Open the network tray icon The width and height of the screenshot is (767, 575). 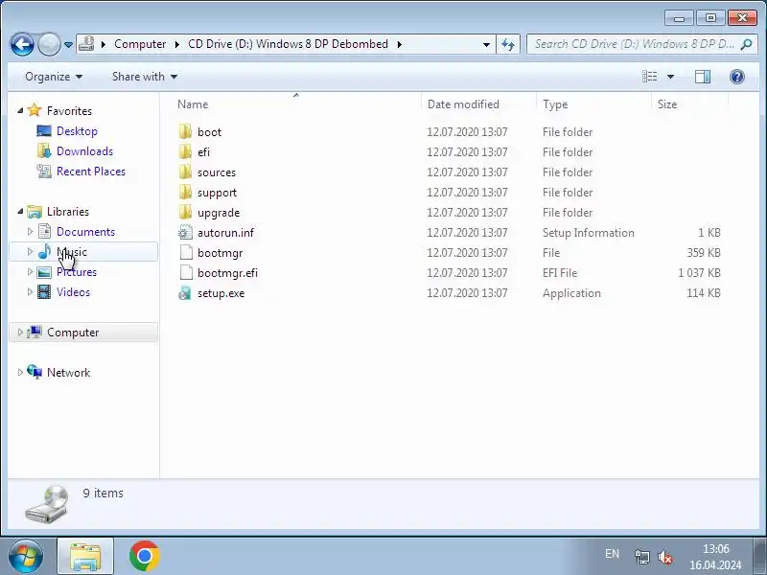pyautogui.click(x=641, y=557)
